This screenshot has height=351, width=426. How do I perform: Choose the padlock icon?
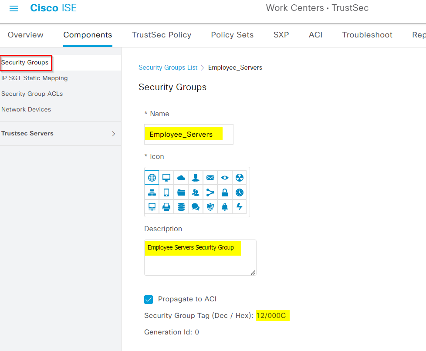(x=225, y=192)
